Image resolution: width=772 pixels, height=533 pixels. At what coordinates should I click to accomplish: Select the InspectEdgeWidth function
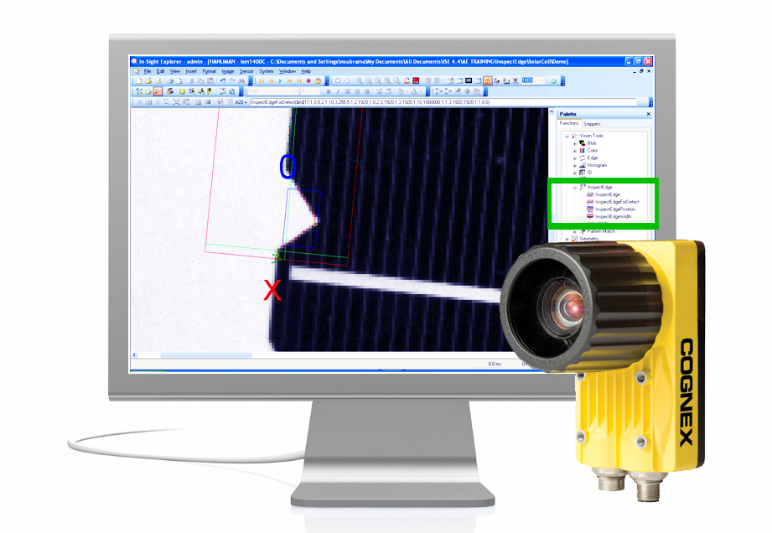[613, 216]
